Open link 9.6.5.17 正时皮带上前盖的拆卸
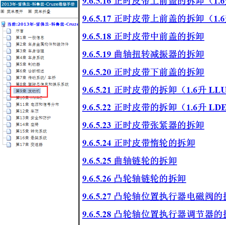226x225 pixels. pyautogui.click(x=154, y=19)
